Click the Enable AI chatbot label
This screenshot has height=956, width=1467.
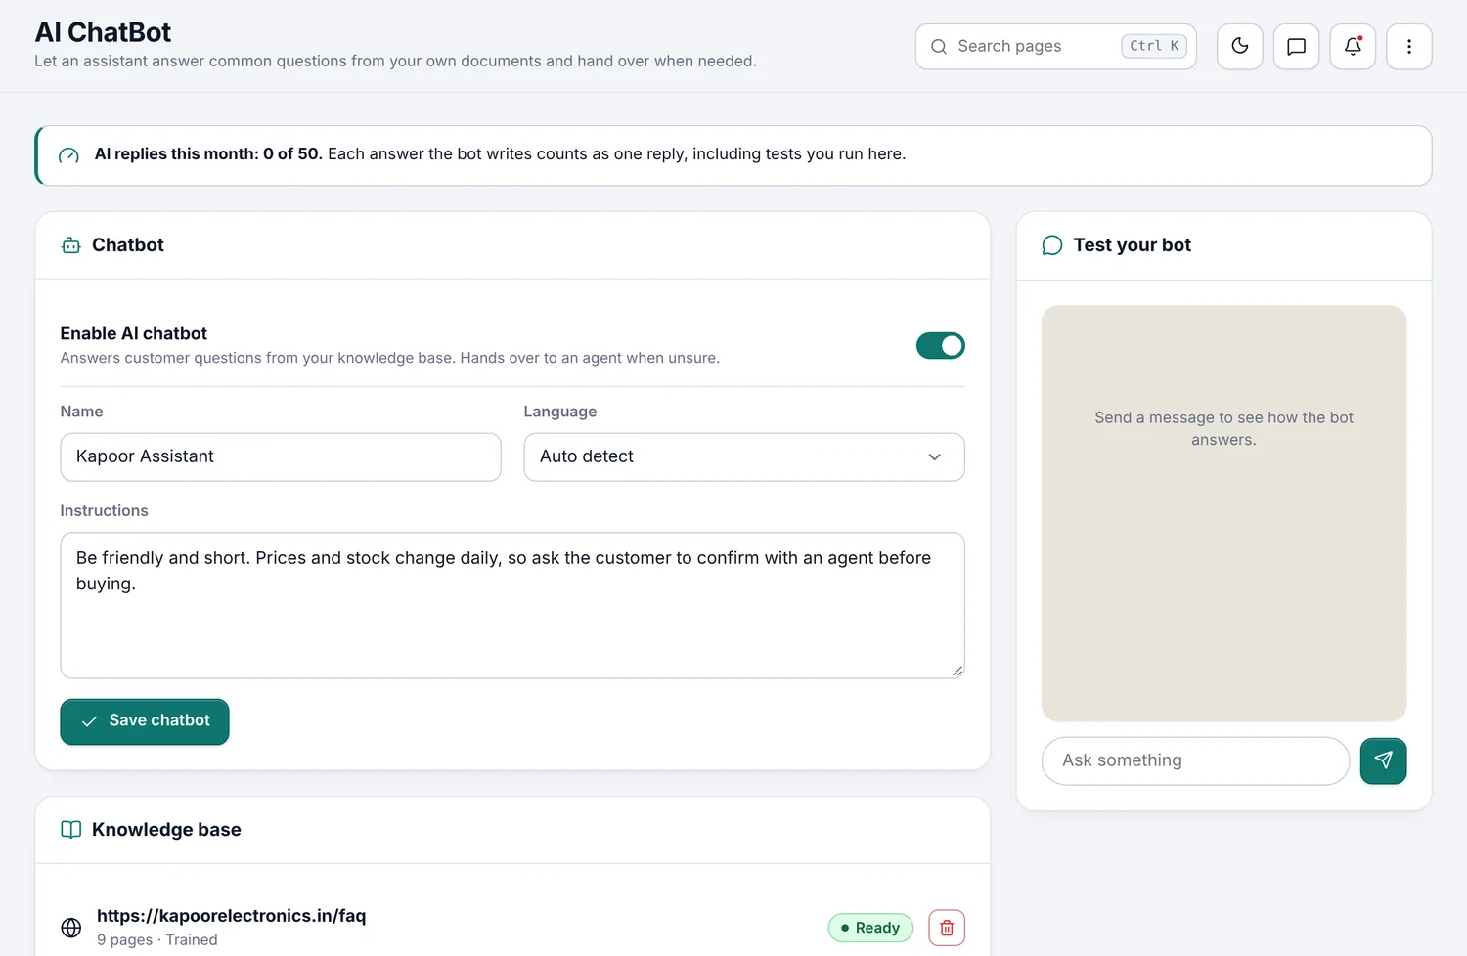click(x=134, y=334)
